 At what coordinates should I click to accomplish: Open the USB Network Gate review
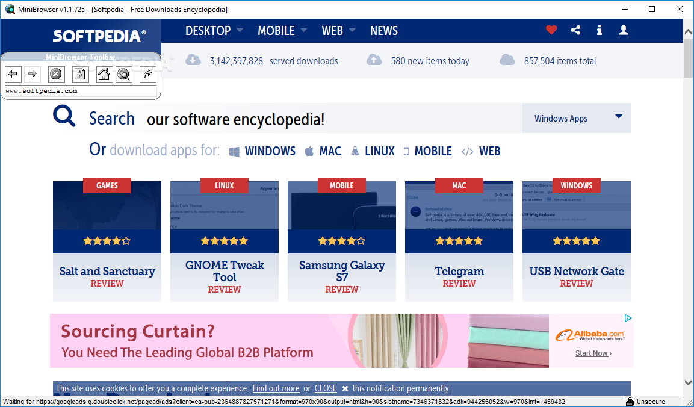[576, 284]
